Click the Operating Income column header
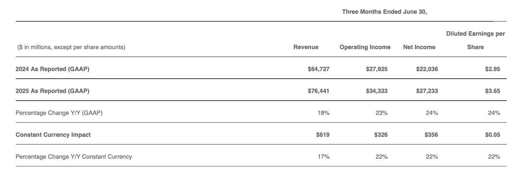This screenshot has height=182, width=528. pyautogui.click(x=365, y=47)
